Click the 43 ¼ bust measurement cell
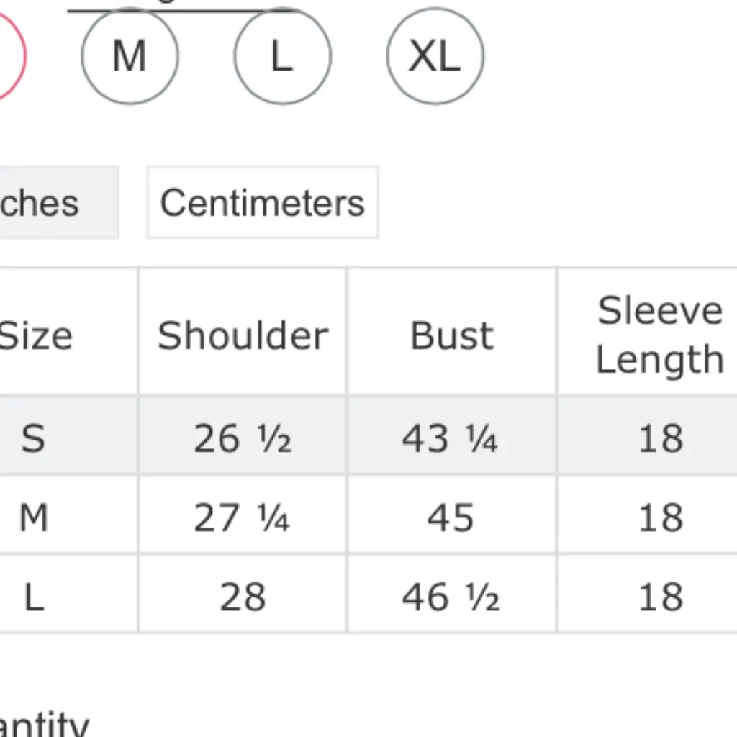Image resolution: width=737 pixels, height=737 pixels. tap(451, 438)
